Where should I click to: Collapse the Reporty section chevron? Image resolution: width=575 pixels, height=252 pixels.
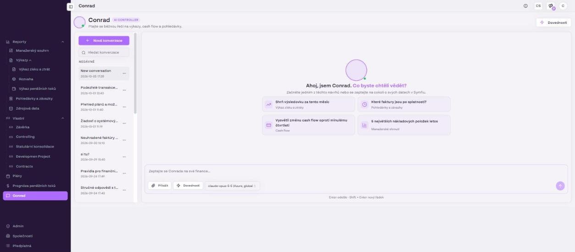tap(63, 42)
